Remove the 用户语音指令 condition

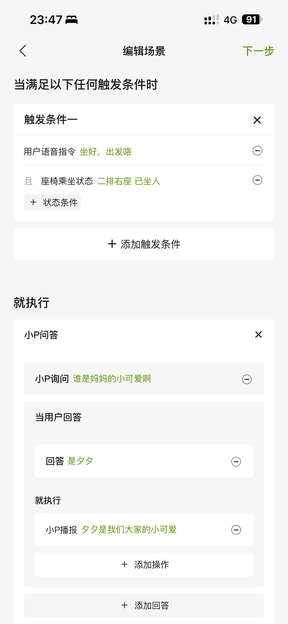coord(257,151)
